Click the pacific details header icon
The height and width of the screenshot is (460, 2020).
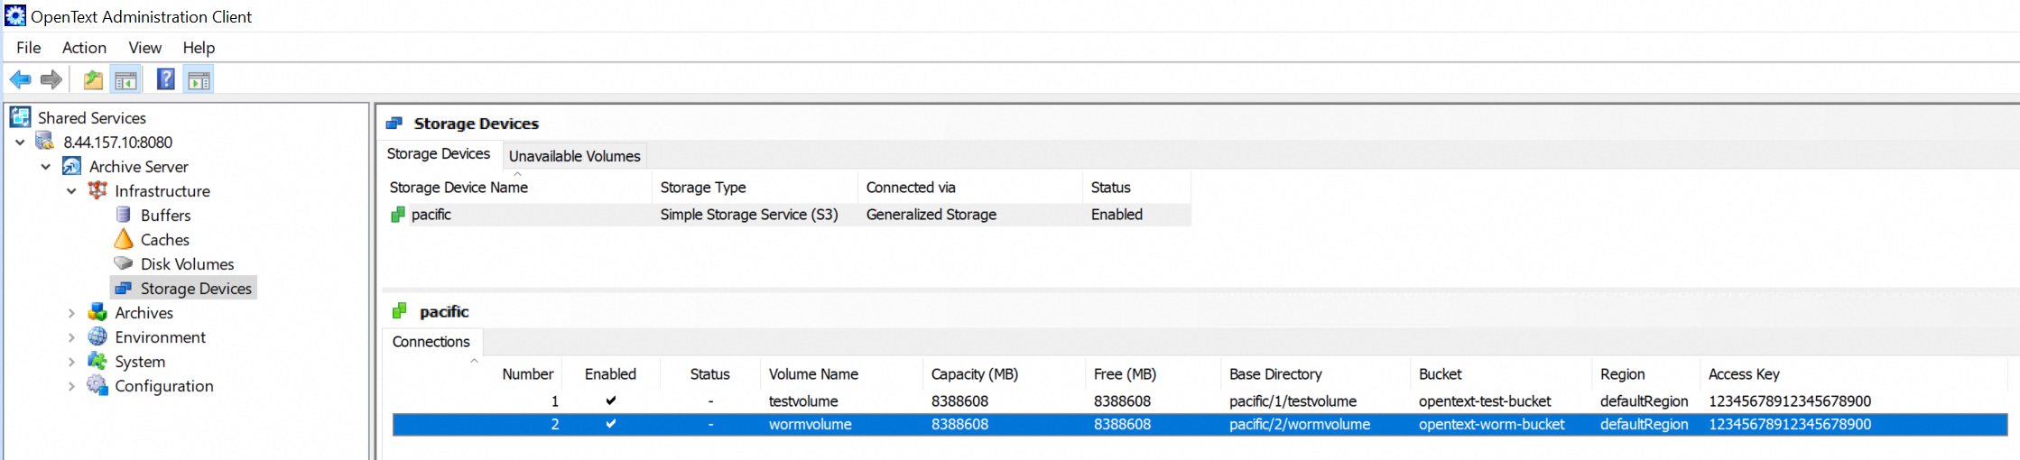coord(400,311)
